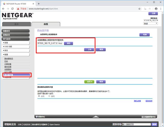Open a new browser tab
Screen dimensions: 164x127
point(39,4)
